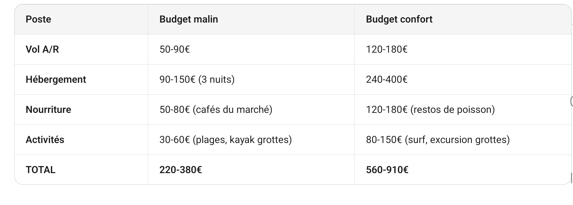Click the 120-180€ flight comfort cell
Viewport: 573px width, 205px height.
click(x=386, y=50)
